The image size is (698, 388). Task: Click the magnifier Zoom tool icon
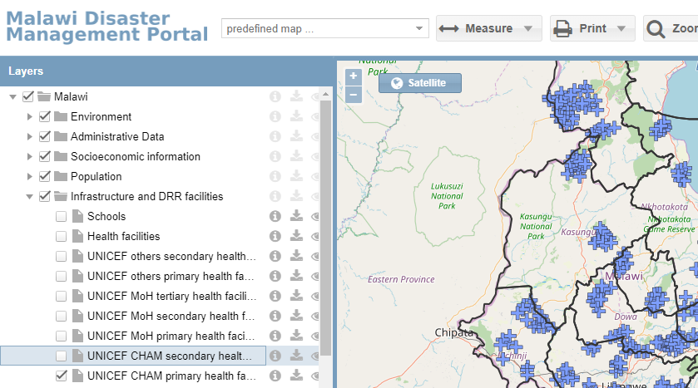coord(656,29)
